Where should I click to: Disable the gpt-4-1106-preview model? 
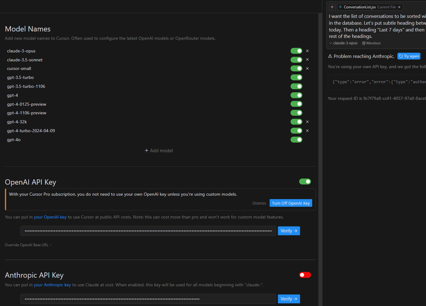pyautogui.click(x=297, y=113)
